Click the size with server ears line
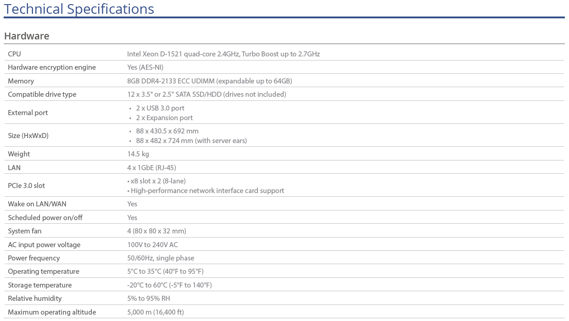 coord(191,141)
